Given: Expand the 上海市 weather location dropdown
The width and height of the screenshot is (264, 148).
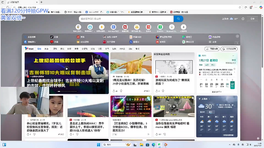Looking at the screenshot, I should (x=210, y=99).
